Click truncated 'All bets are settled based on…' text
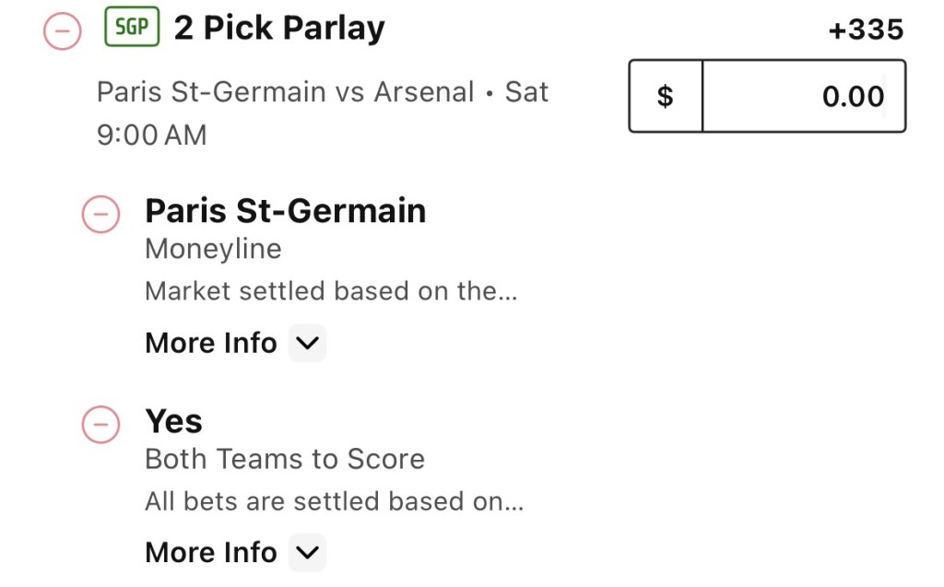 [334, 501]
